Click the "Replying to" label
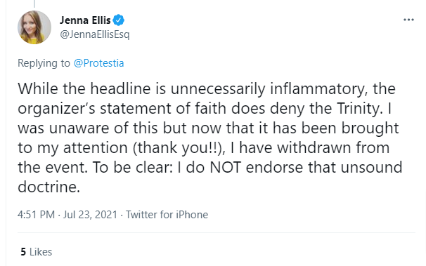Image resolution: width=426 pixels, height=266 pixels. (x=44, y=63)
